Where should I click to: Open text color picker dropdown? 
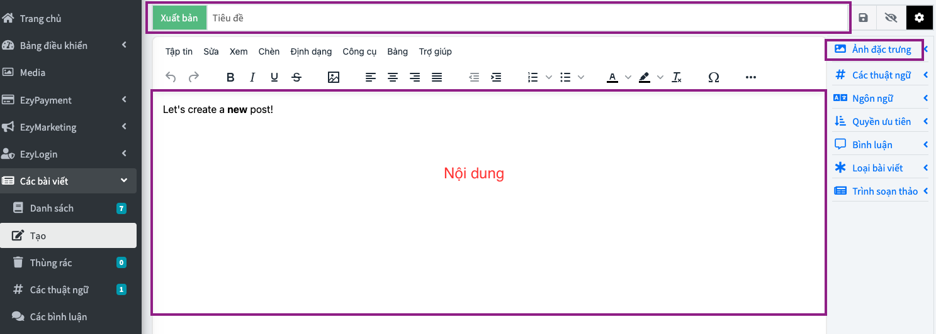(x=628, y=77)
